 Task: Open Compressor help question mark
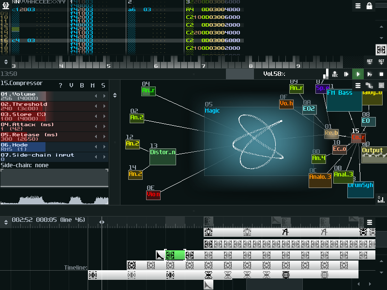[60, 86]
